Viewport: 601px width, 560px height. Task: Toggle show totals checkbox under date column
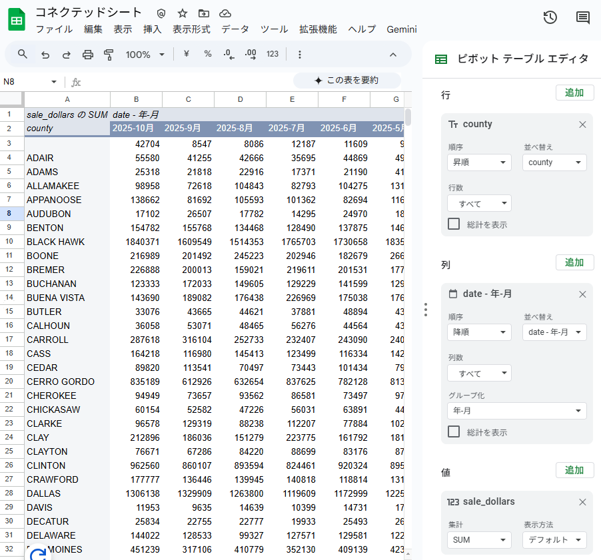[454, 431]
